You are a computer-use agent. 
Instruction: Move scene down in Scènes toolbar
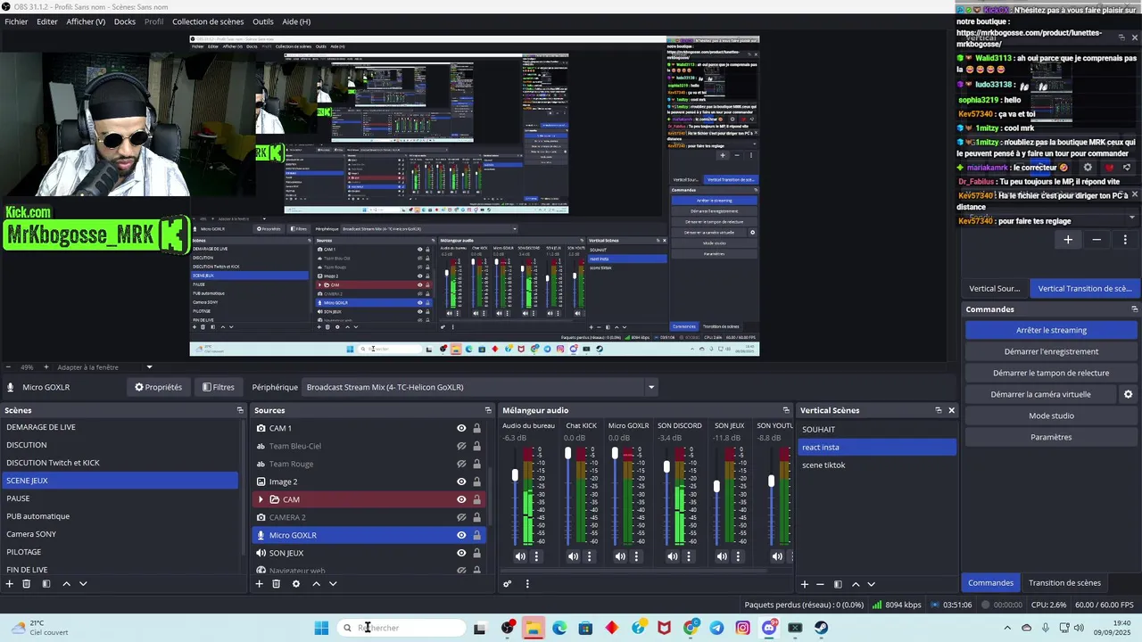point(83,584)
